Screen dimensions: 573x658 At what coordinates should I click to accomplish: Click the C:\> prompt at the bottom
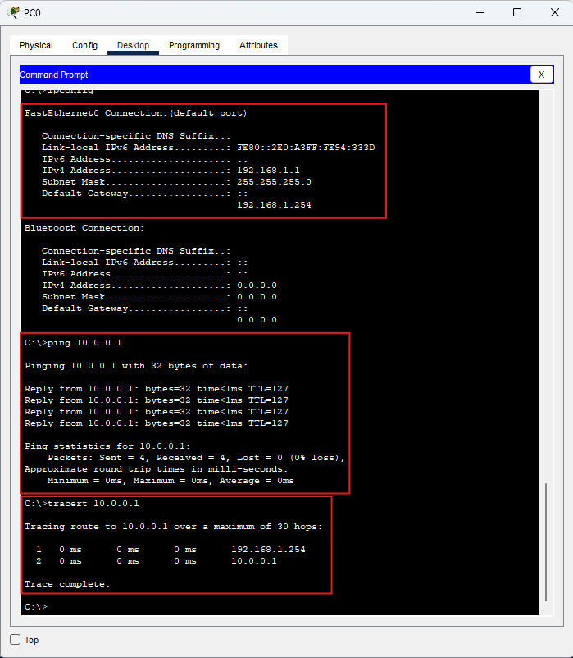[x=36, y=607]
